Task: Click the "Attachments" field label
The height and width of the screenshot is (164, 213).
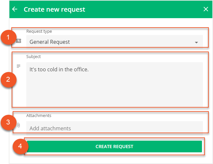Action: [39, 115]
